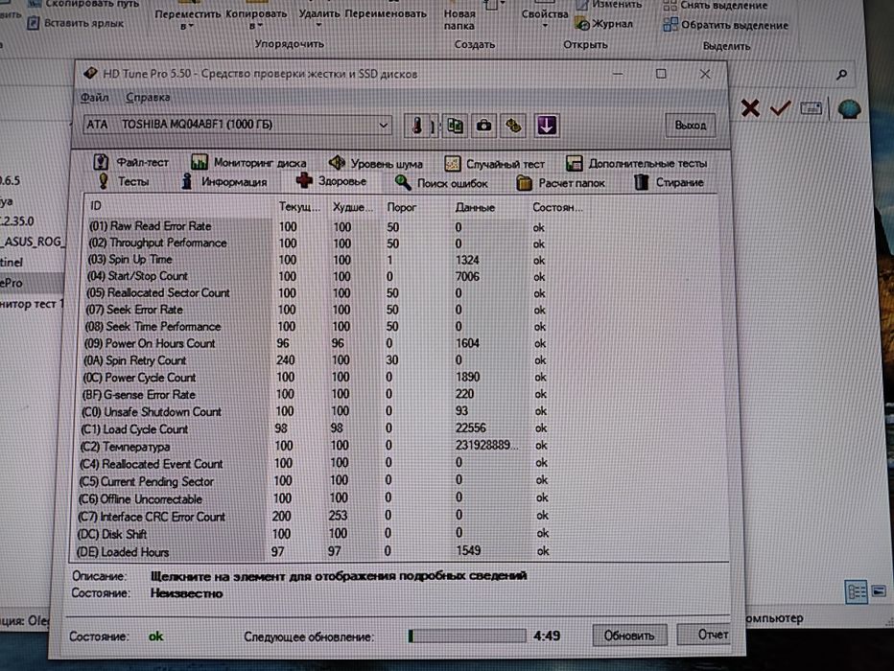
Task: Click the search magnifier icon in Explorer
Action: [841, 74]
